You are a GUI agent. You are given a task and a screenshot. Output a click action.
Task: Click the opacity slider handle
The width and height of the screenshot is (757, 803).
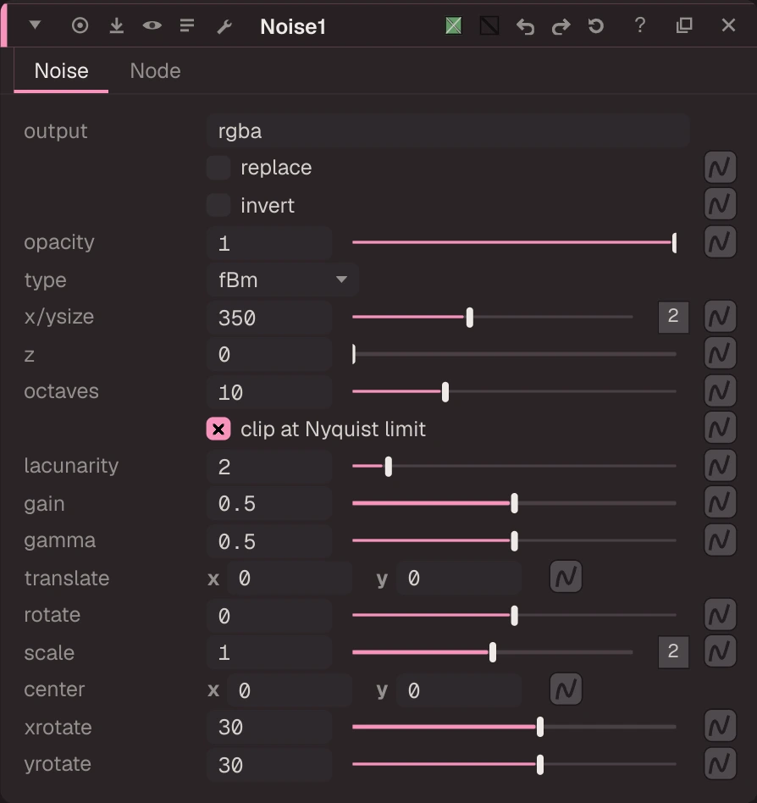point(674,243)
